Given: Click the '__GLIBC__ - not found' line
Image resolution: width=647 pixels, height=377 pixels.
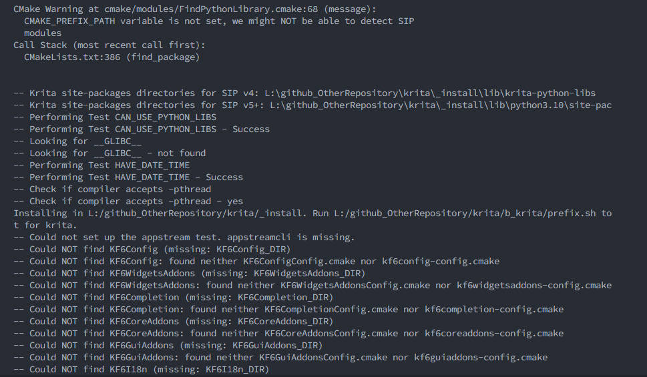Looking at the screenshot, I should [110, 153].
